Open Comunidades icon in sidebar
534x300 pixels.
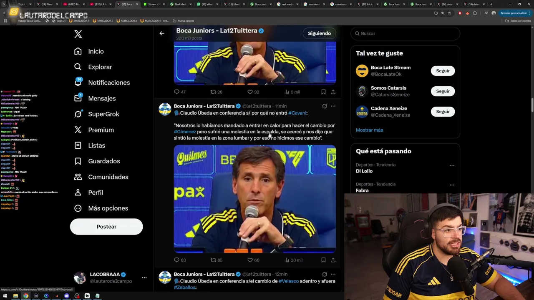78,177
